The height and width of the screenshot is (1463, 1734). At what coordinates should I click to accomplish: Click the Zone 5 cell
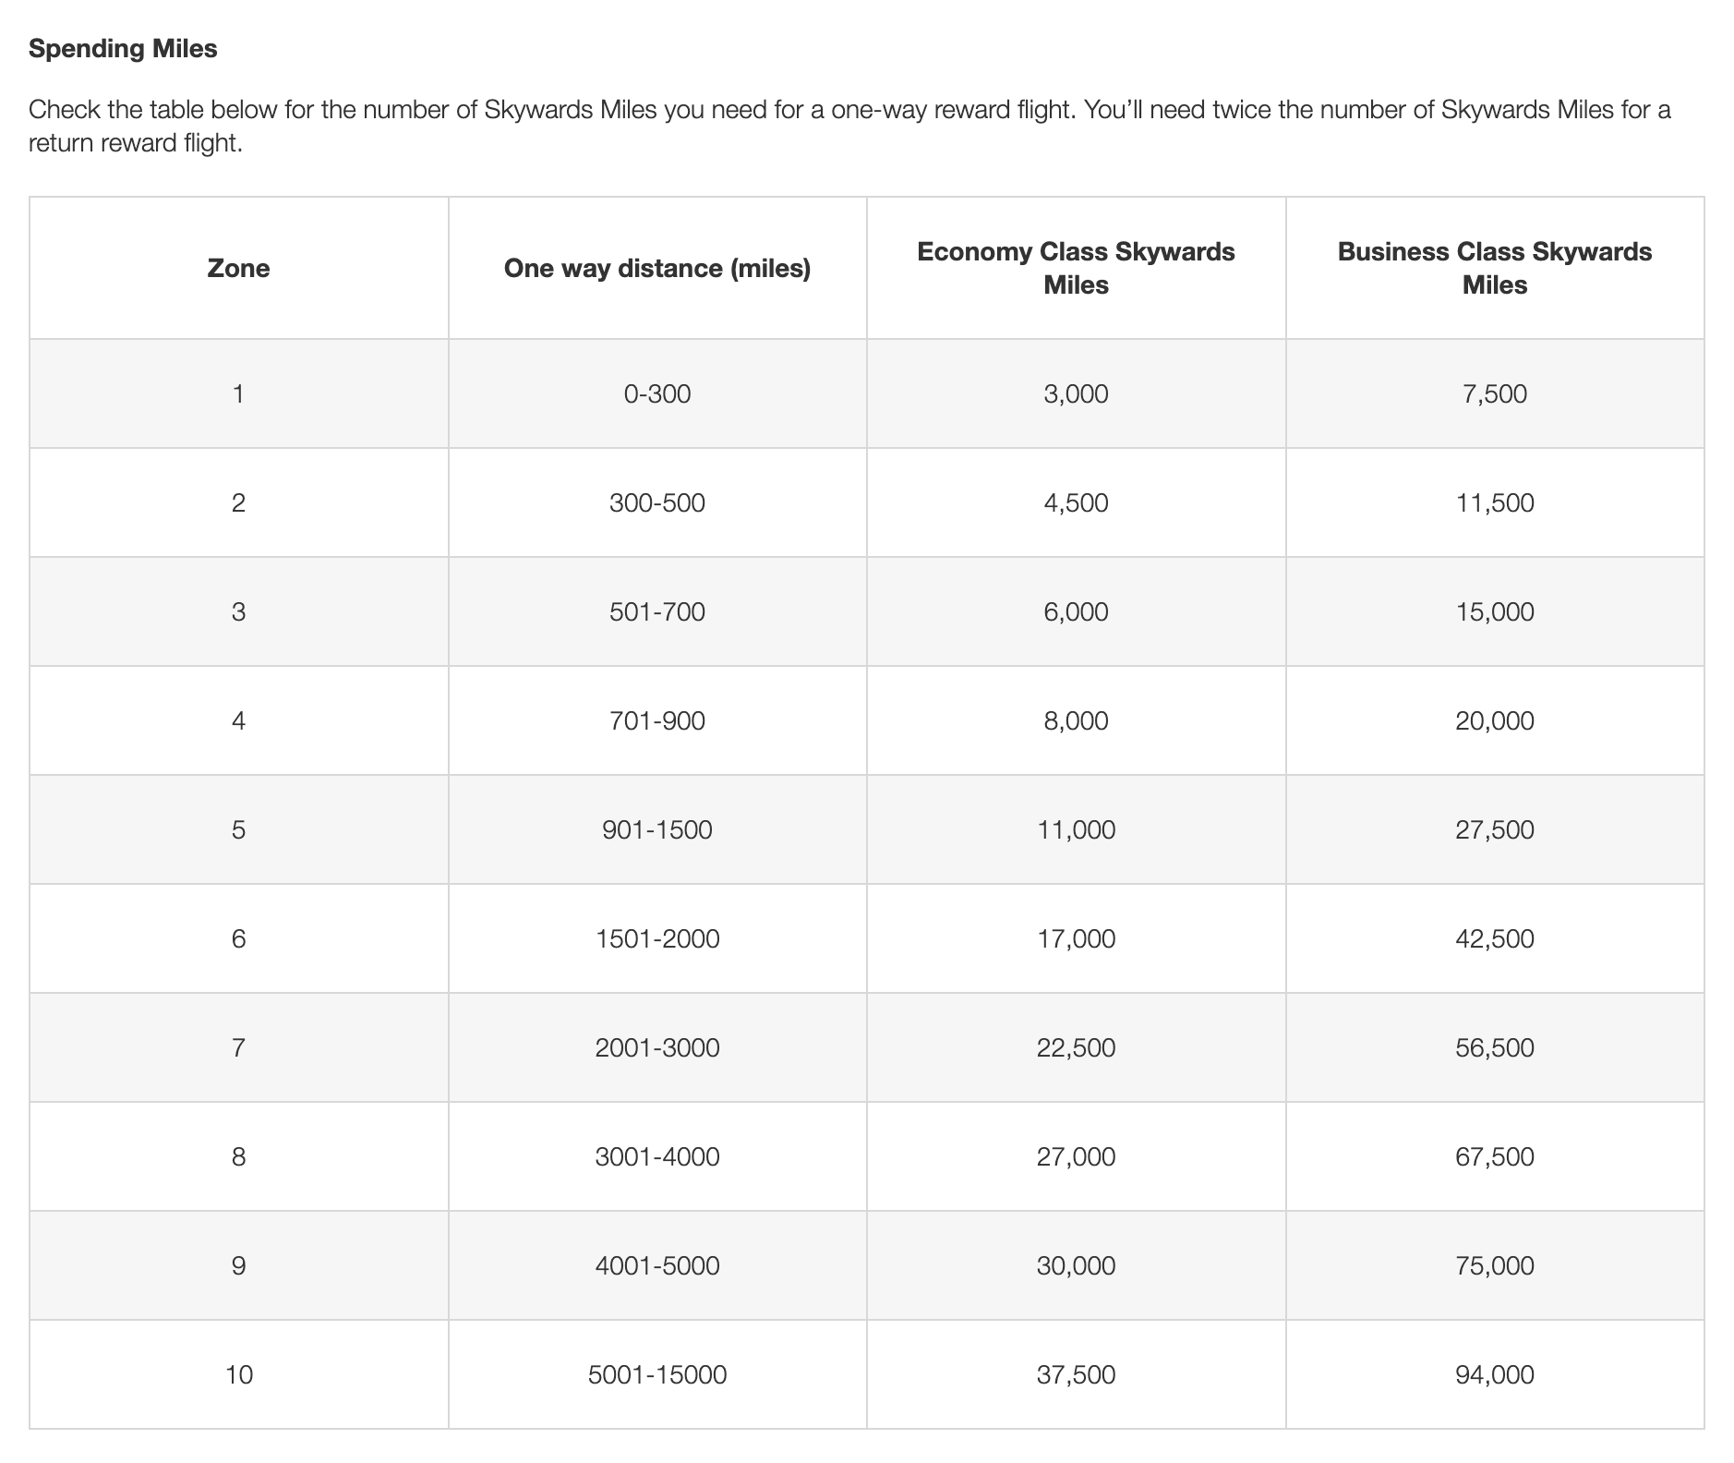click(238, 829)
